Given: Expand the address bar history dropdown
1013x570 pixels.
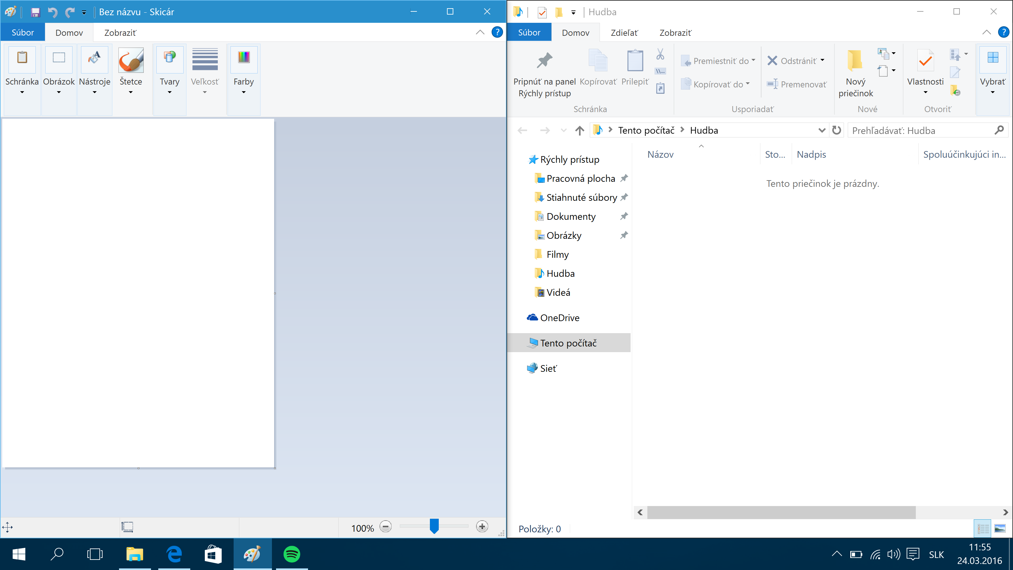Looking at the screenshot, I should 821,130.
